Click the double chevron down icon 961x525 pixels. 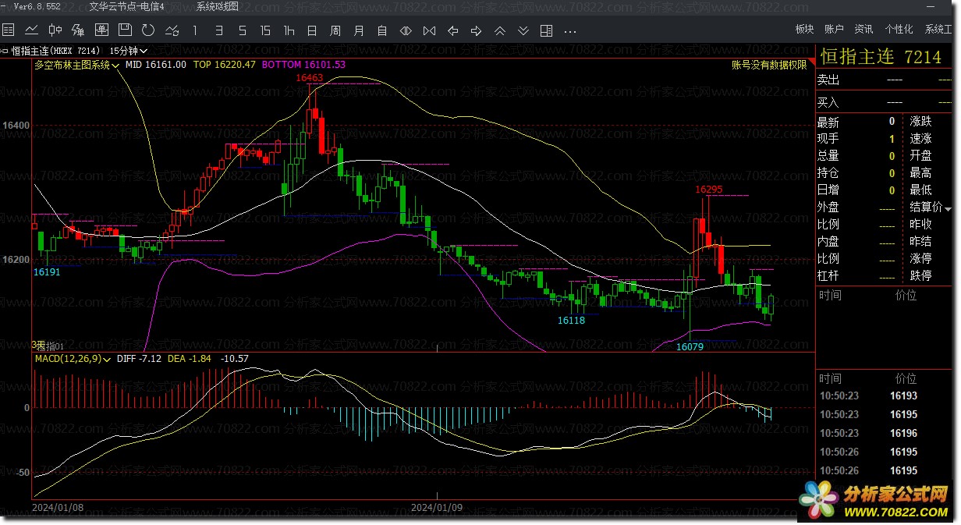523,30
